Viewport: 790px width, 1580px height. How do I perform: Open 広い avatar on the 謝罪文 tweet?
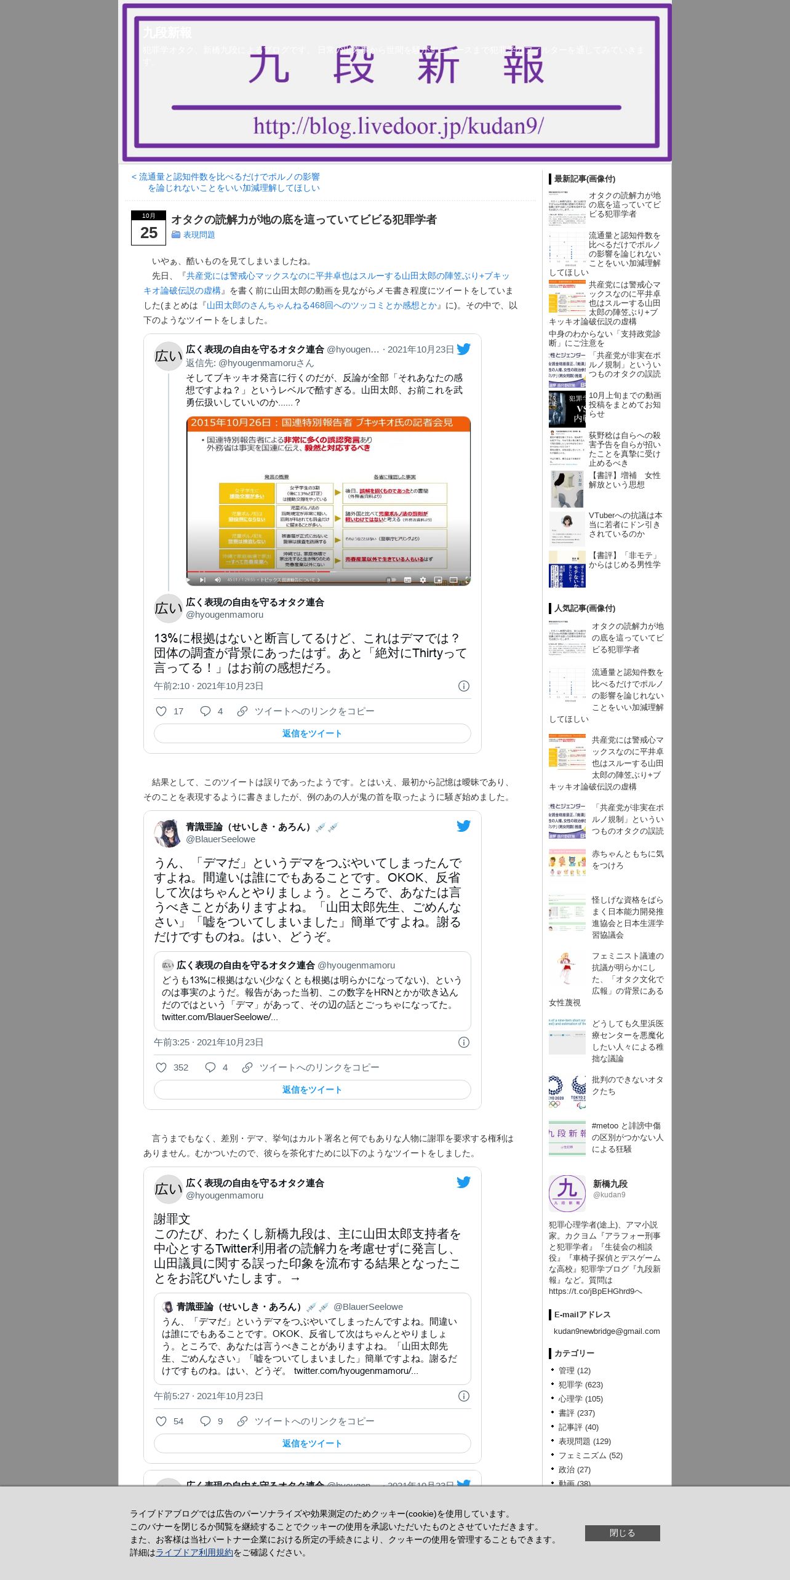168,1189
